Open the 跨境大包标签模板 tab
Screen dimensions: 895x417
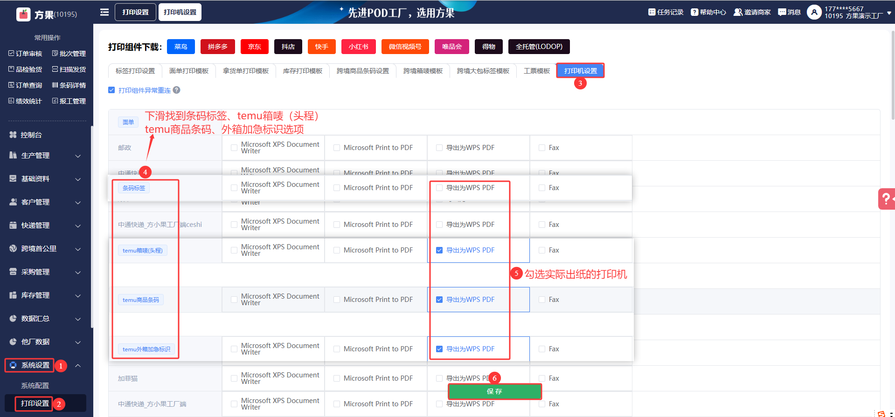[x=483, y=71]
